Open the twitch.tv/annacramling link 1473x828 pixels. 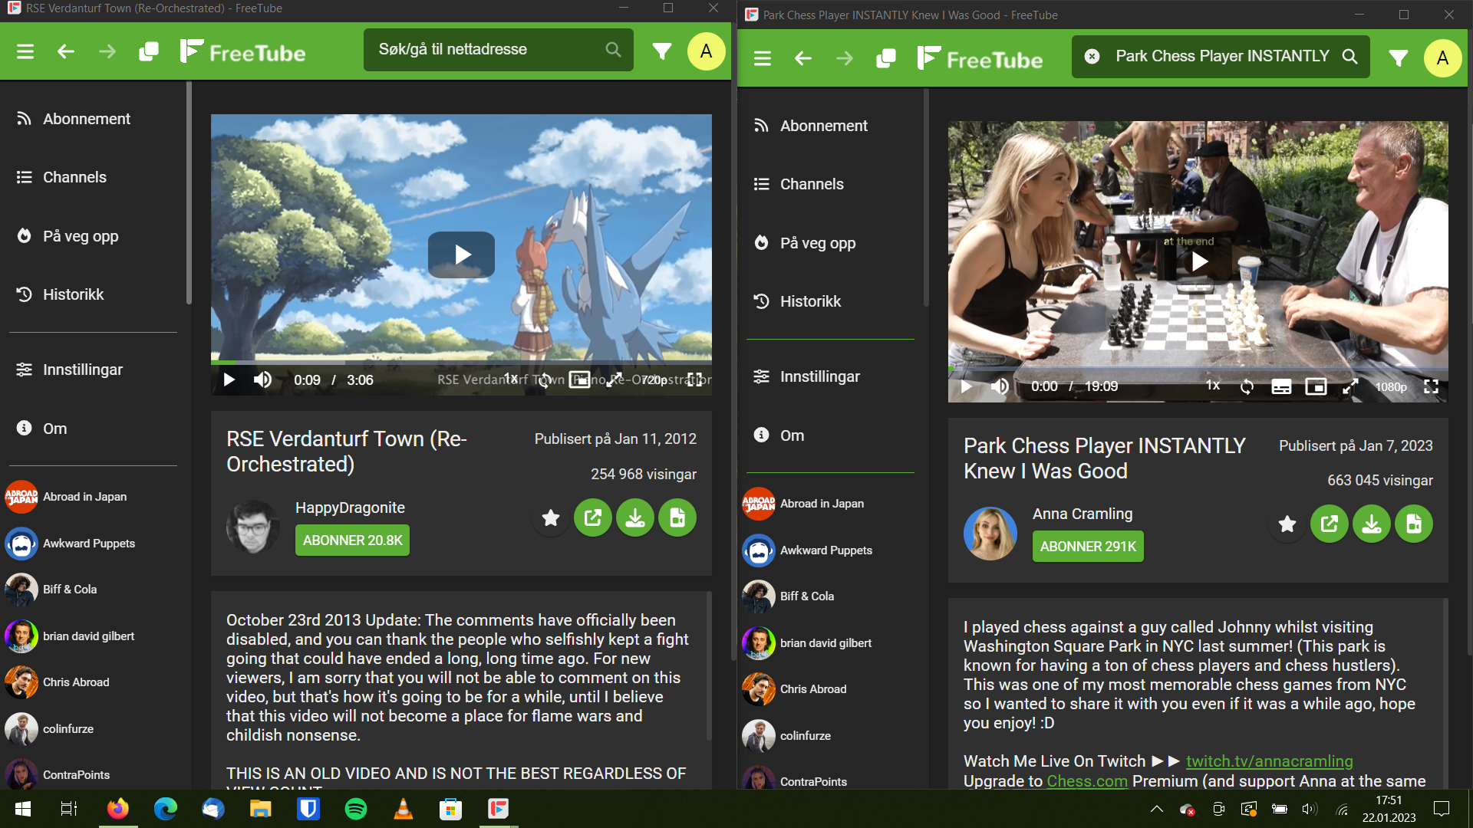tap(1269, 761)
